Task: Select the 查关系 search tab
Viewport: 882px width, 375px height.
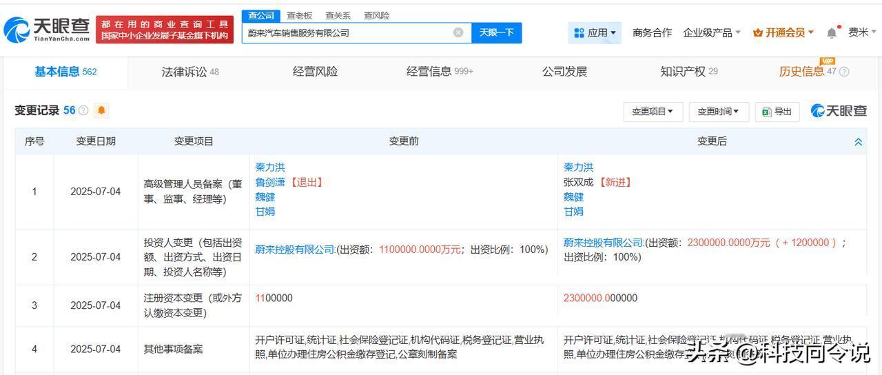Action: point(338,15)
